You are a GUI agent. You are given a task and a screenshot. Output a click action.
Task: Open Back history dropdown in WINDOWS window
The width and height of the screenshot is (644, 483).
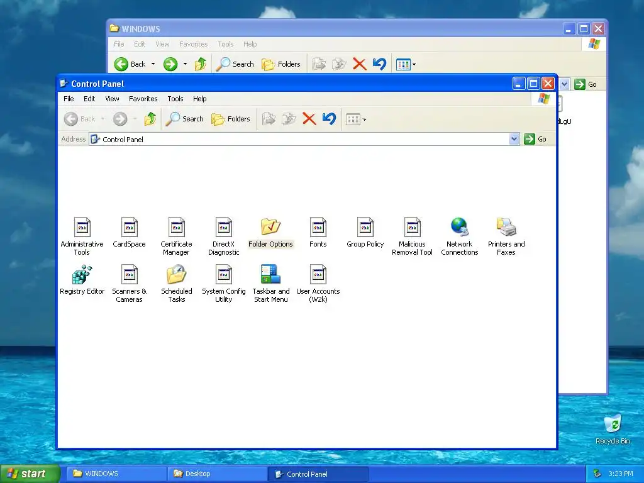pos(153,64)
